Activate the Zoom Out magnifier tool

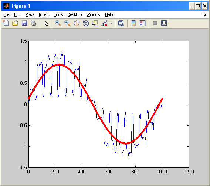click(x=67, y=23)
